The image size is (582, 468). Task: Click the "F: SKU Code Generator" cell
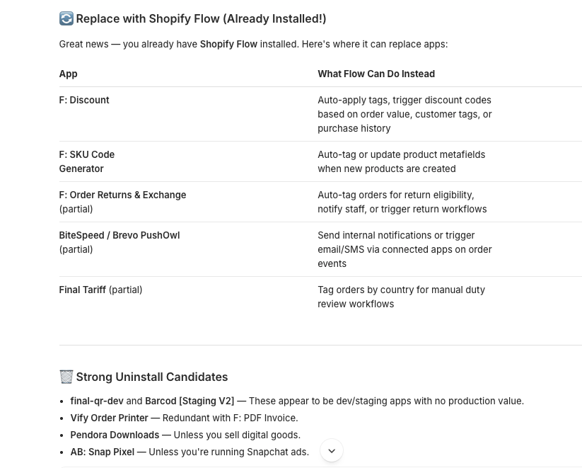click(x=86, y=161)
